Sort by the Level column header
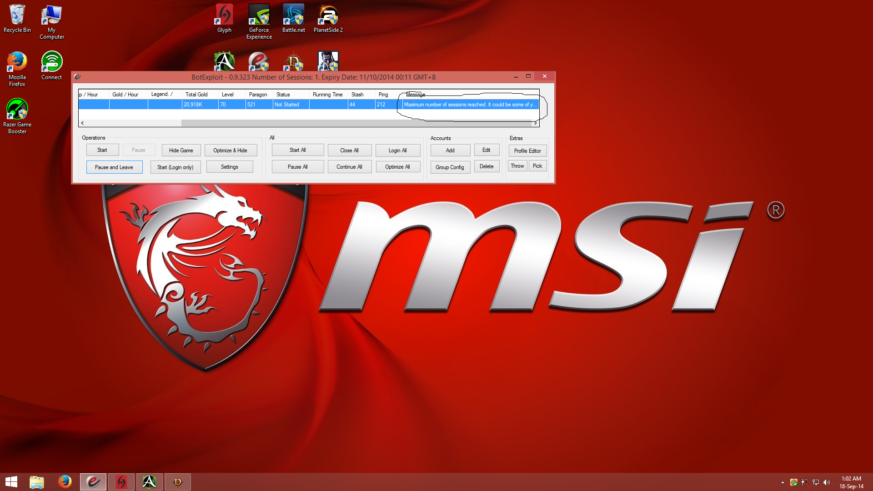This screenshot has width=873, height=491. coord(232,95)
